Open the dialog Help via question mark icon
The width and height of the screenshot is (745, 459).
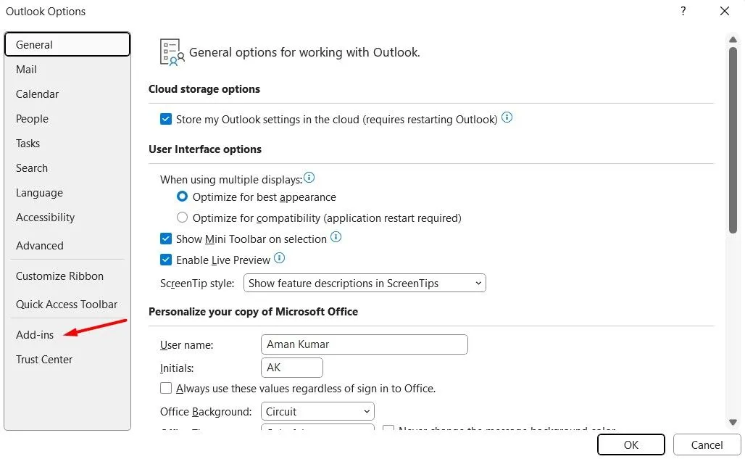pyautogui.click(x=682, y=11)
